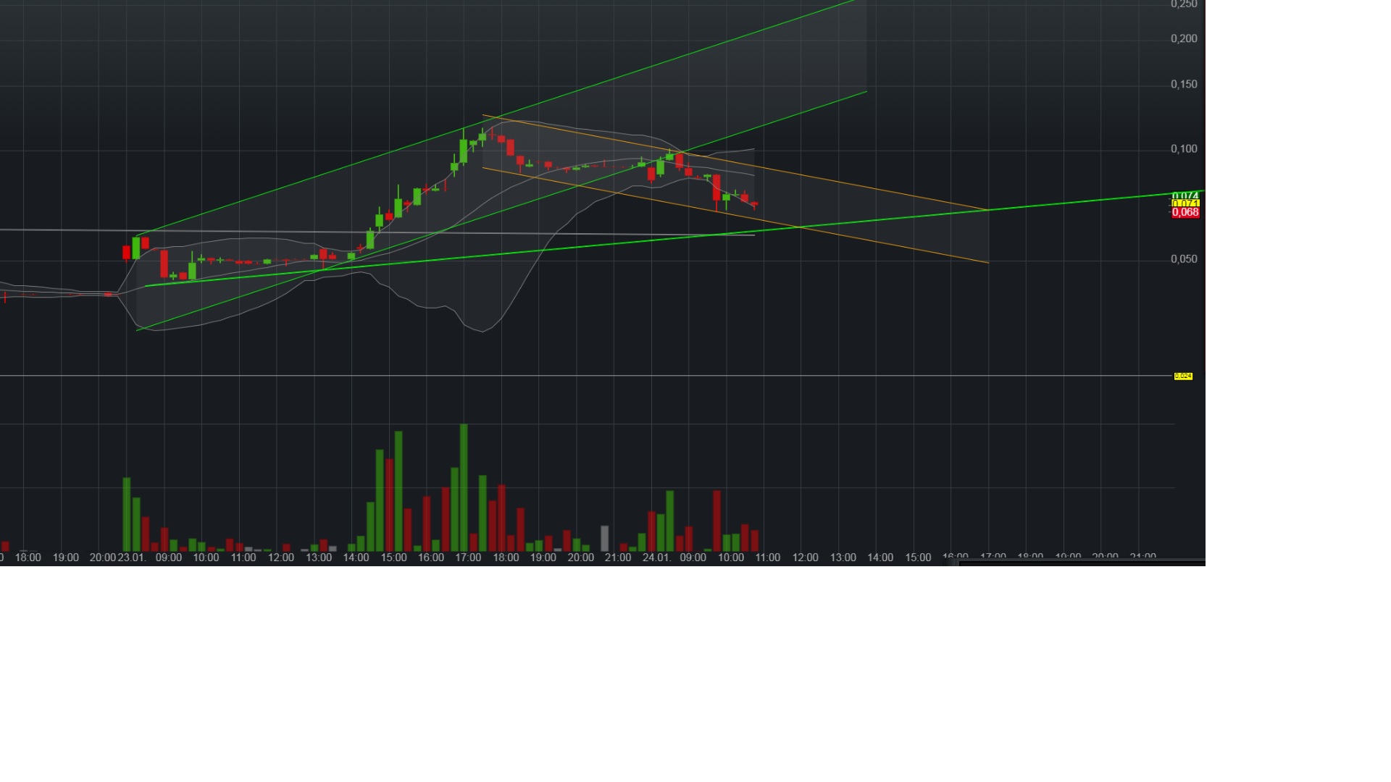The width and height of the screenshot is (1391, 782).
Task: Click the yellow 0,071 price tag
Action: pyautogui.click(x=1185, y=204)
